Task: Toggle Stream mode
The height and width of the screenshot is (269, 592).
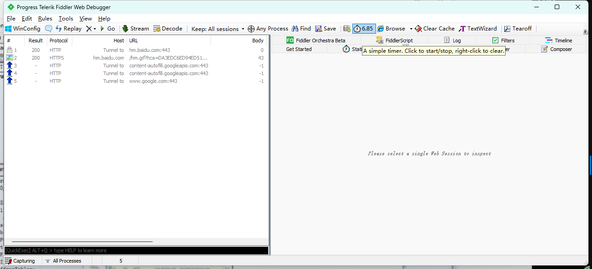Action: click(135, 29)
